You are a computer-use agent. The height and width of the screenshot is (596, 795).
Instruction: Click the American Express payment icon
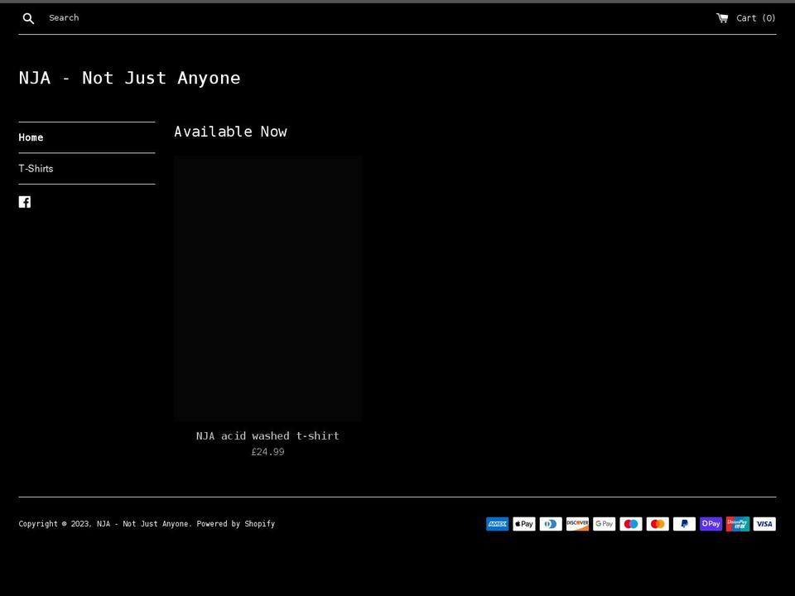click(498, 523)
